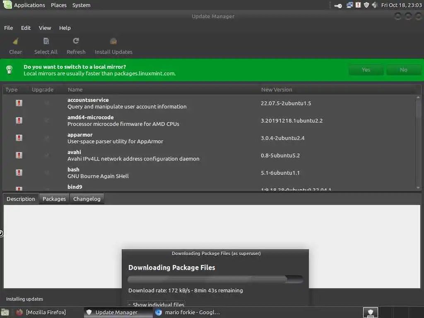Click the package list scrollbar down arrow
This screenshot has height=318, width=424.
(x=418, y=188)
